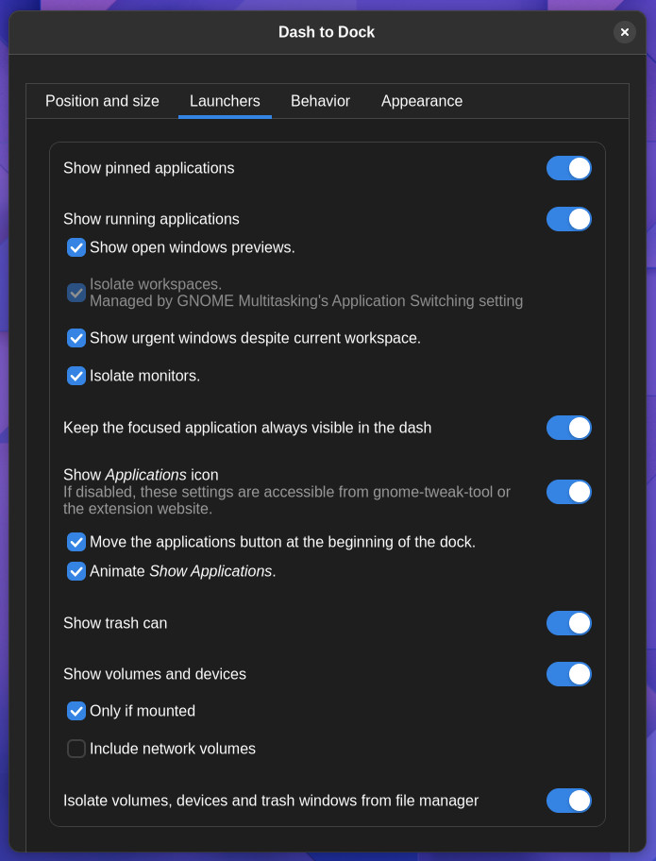656x861 pixels.
Task: Uncheck the Isolate monitors checkbox
Action: coord(76,376)
